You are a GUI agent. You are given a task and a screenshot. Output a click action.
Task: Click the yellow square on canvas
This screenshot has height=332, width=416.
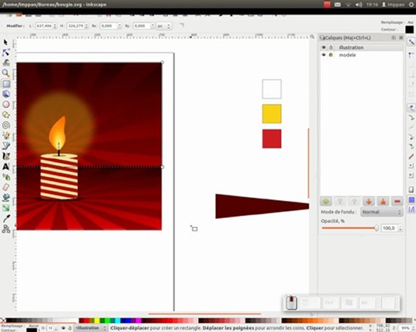[272, 114]
